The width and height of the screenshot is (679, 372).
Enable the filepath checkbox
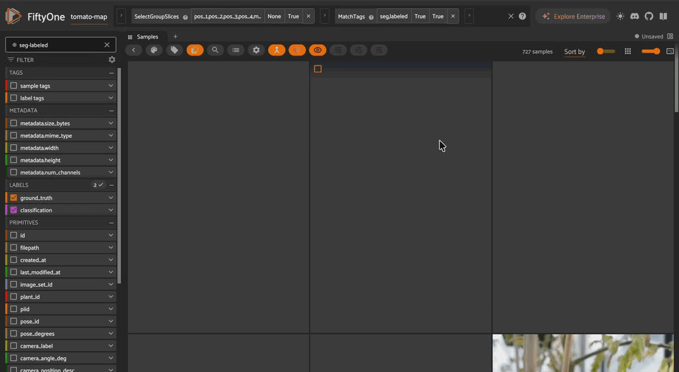point(14,247)
